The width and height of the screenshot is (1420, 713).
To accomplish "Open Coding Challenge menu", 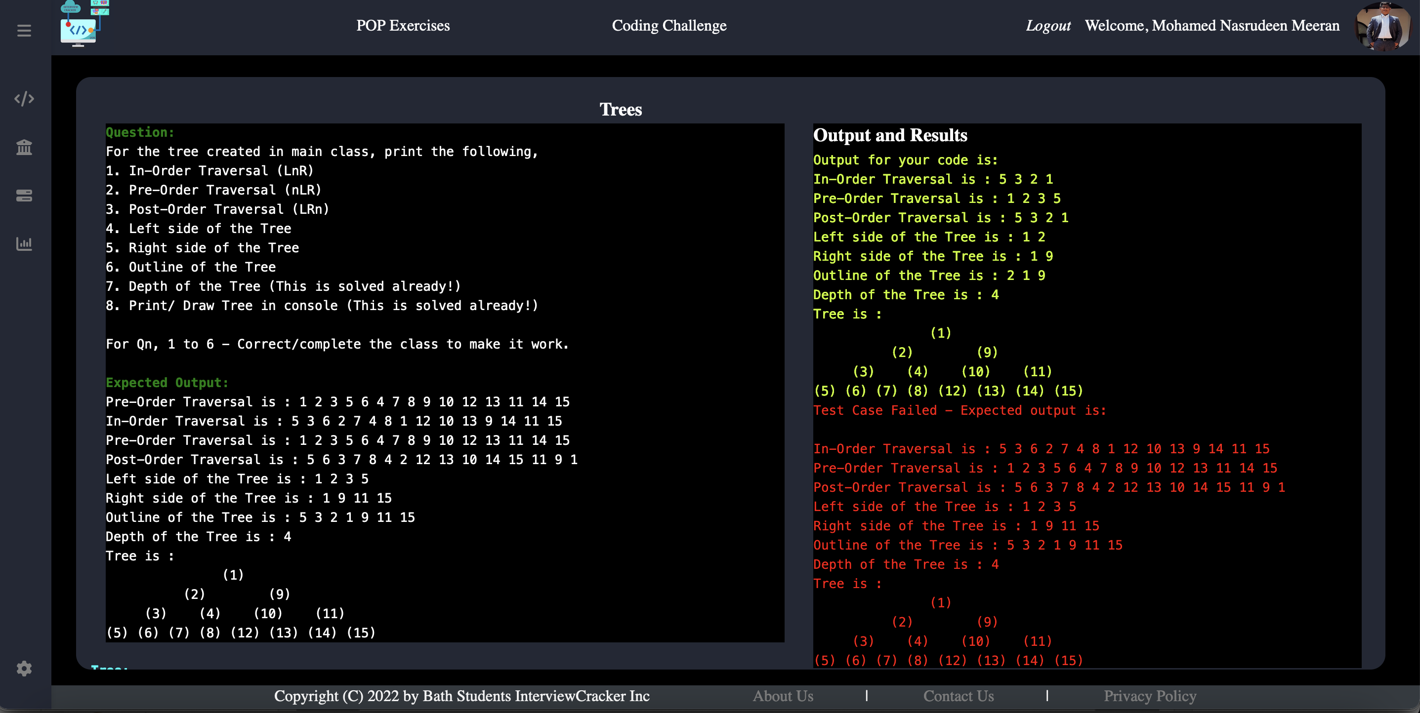I will (668, 25).
